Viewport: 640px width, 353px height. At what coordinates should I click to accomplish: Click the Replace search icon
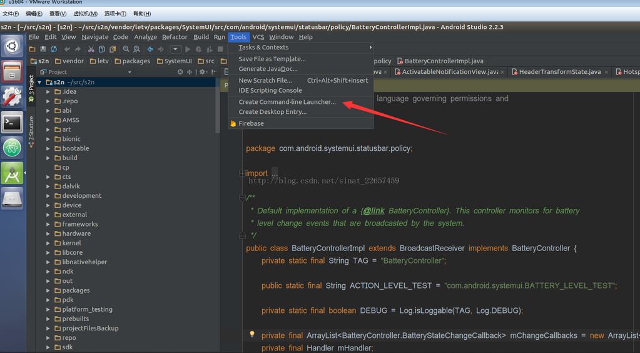137,49
